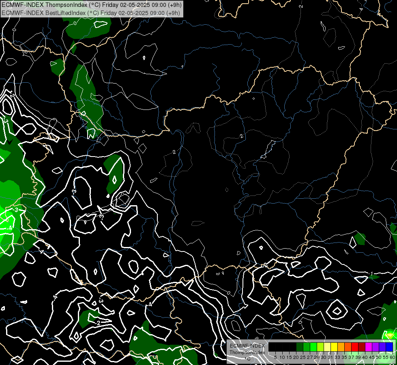This screenshot has height=365, width=397.
Task: Pick the blue 55–60 legend swatch
Action: 389,347
